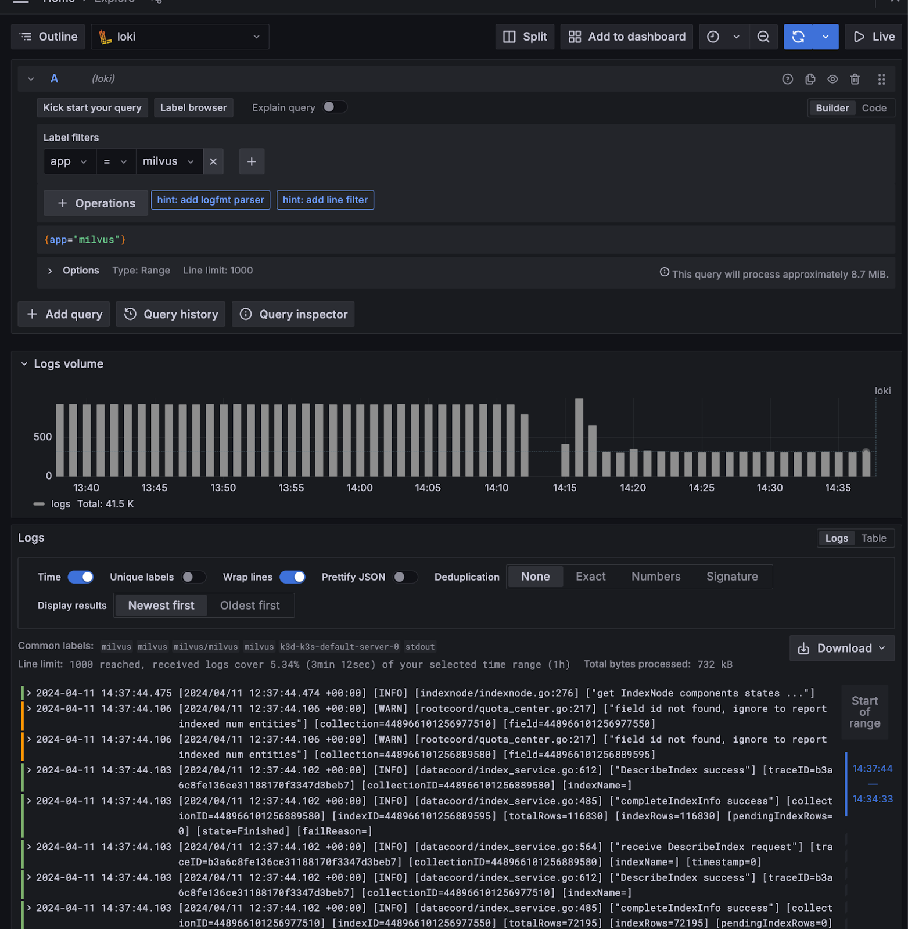
Task: Enable the Explain query switch
Action: (335, 107)
